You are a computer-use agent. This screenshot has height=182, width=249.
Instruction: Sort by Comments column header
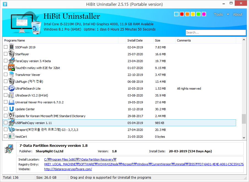[206, 40]
